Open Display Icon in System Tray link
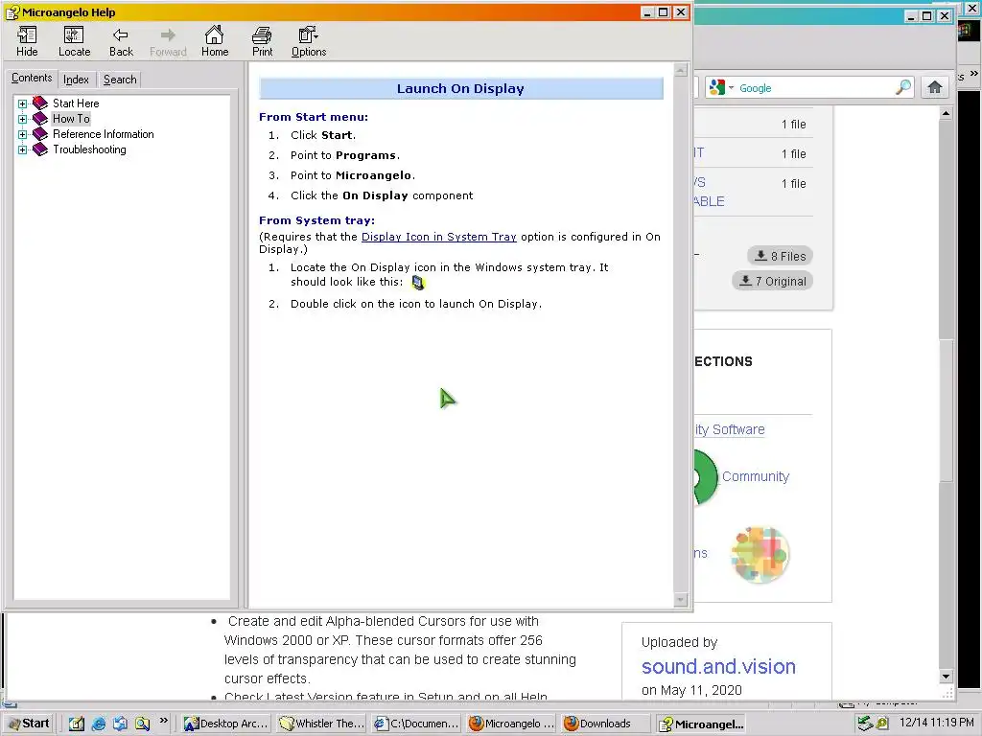This screenshot has width=982, height=736. pyautogui.click(x=439, y=237)
